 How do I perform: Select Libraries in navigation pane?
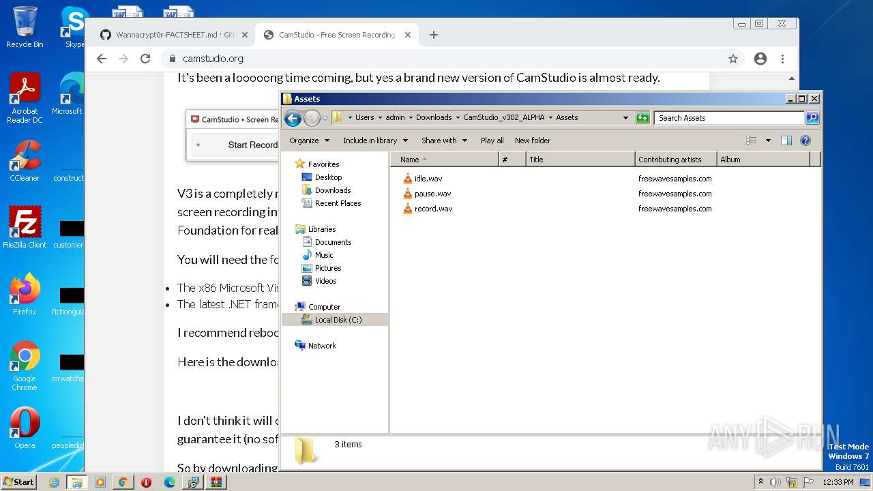(321, 229)
